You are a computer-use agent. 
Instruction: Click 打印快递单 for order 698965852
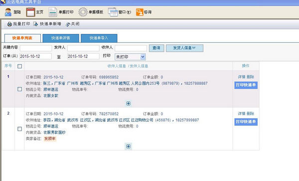[x=246, y=85]
